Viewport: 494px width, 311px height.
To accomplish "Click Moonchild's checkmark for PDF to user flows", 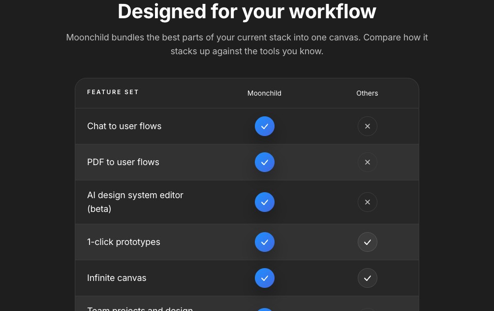I will point(265,162).
